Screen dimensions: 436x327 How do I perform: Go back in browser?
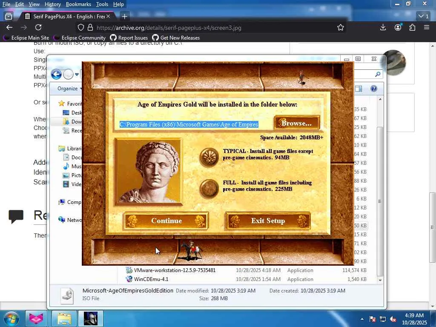[9, 27]
